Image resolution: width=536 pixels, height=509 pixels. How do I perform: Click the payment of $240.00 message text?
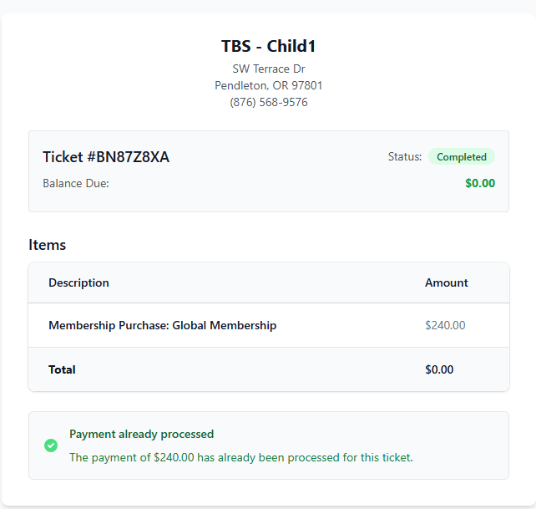click(x=240, y=457)
